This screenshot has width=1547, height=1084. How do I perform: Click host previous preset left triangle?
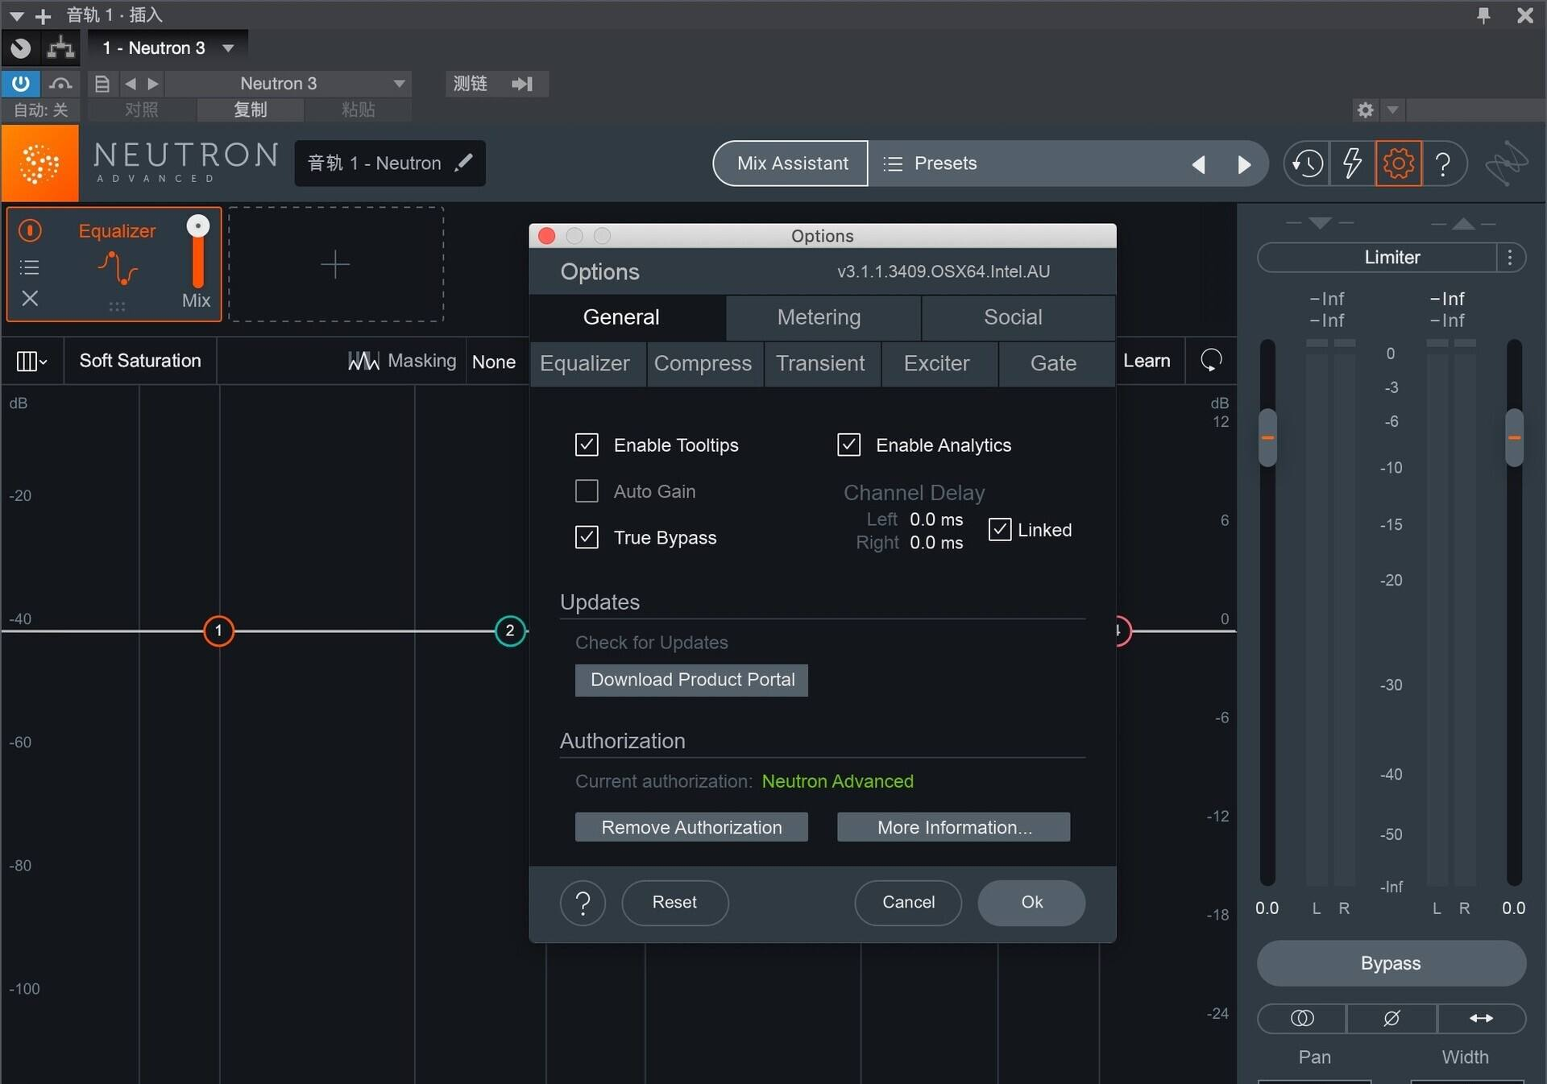point(131,83)
